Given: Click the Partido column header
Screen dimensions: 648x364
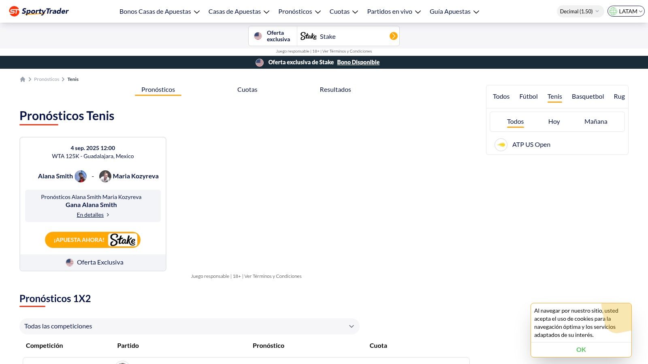Looking at the screenshot, I should click(128, 346).
